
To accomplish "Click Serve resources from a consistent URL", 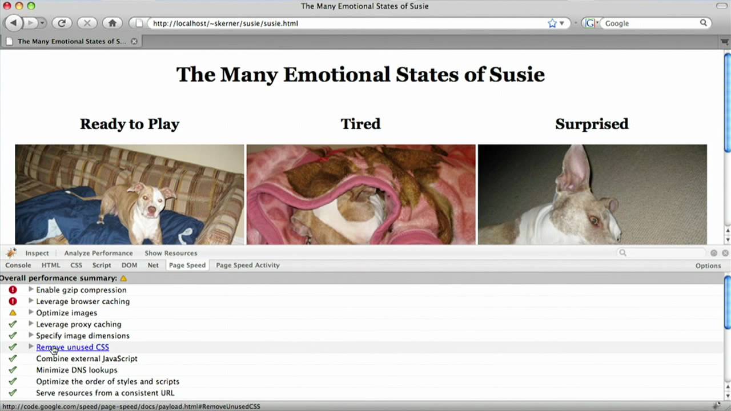I will pos(105,393).
